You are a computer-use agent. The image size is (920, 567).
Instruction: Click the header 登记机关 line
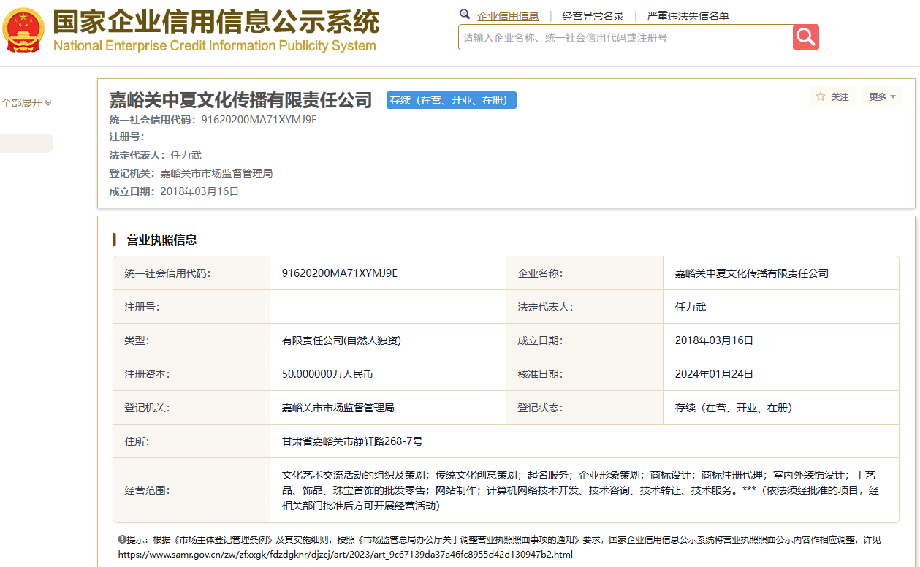coord(191,173)
